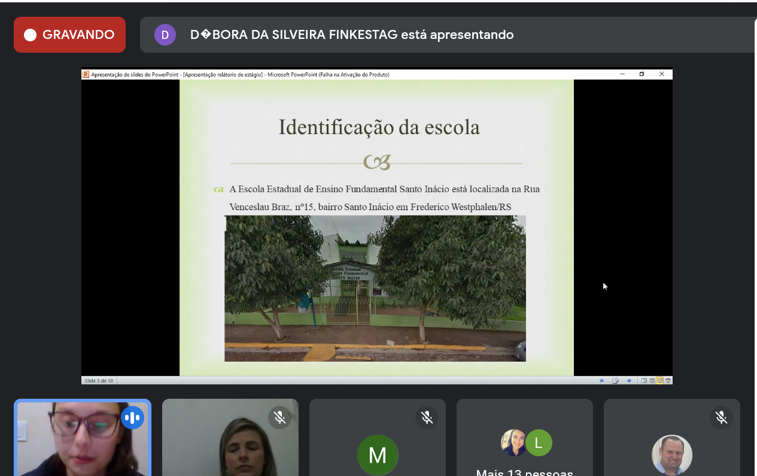Minimize the PowerPoint slideshow window
757x476 pixels.
622,74
